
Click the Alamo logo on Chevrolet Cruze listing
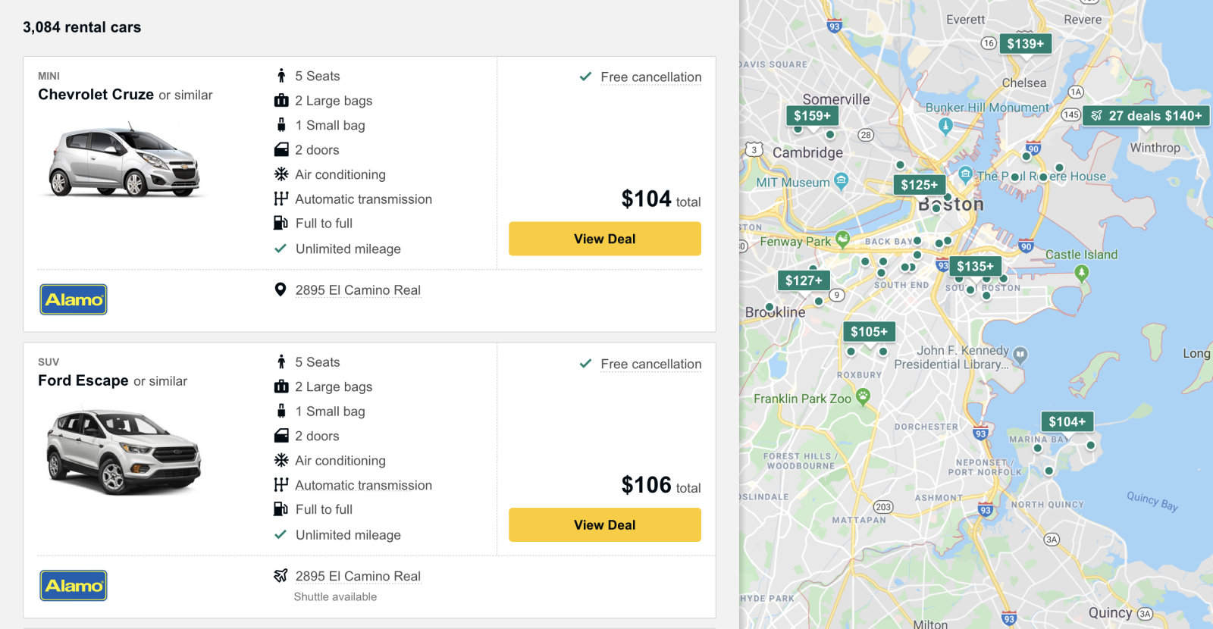(74, 299)
